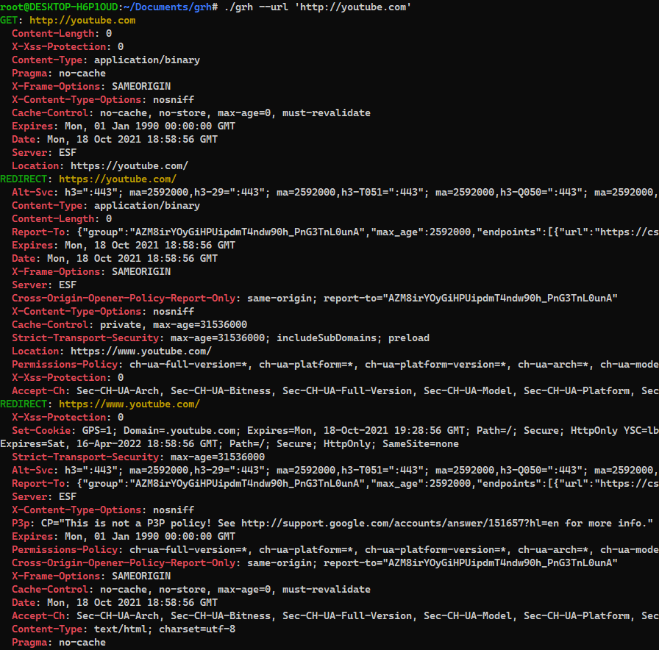Click the first Report-To header name
Screen dimensions: 659x650
[38, 232]
